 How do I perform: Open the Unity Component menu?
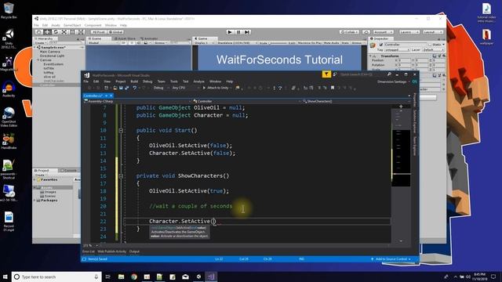(93, 25)
